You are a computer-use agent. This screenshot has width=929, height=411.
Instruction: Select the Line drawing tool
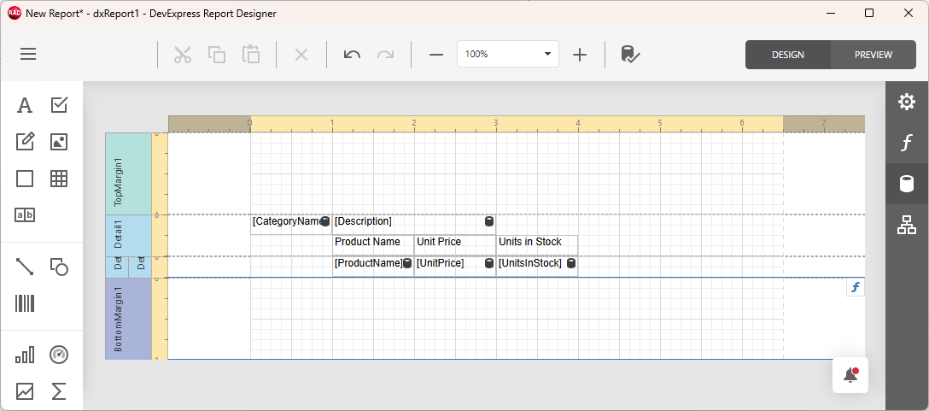[24, 267]
